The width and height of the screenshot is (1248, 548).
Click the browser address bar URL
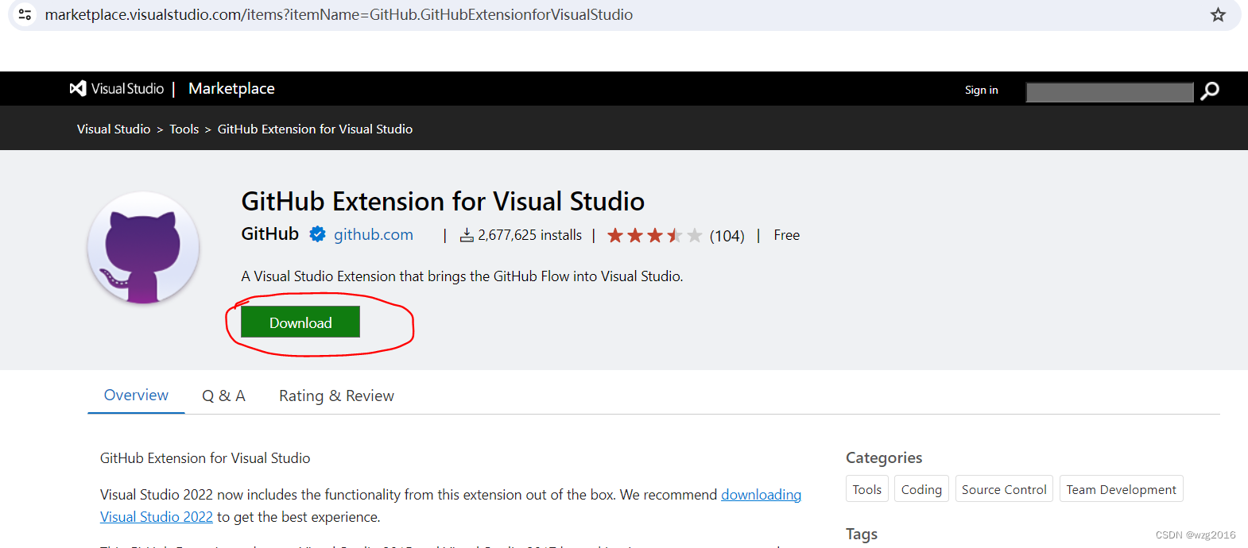tap(339, 14)
